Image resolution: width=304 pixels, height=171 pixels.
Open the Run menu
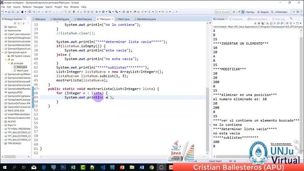pos(66,7)
